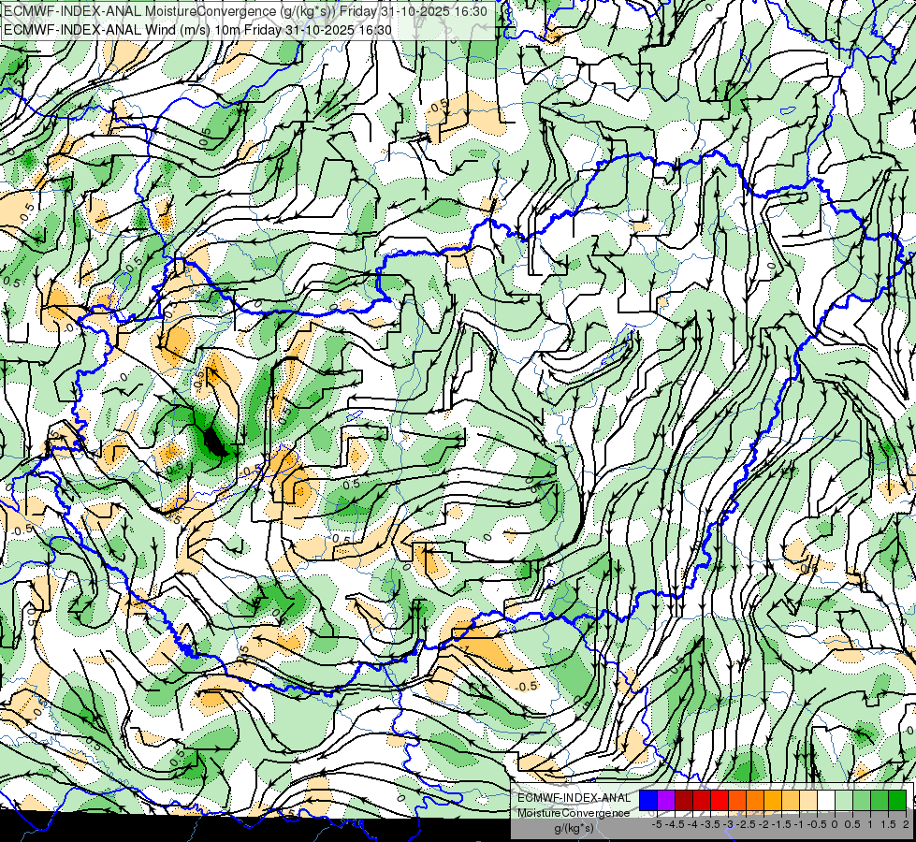
Task: Click the Wind (m/s) 10m title line
Action: point(197,30)
